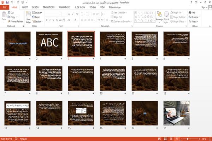Switch to the REVIEW tab
Image resolution: width=212 pixels, height=141 pixels.
(x=93, y=7)
